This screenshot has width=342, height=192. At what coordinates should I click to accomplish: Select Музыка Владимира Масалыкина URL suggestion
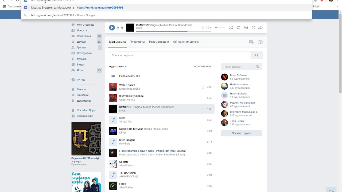(166, 8)
